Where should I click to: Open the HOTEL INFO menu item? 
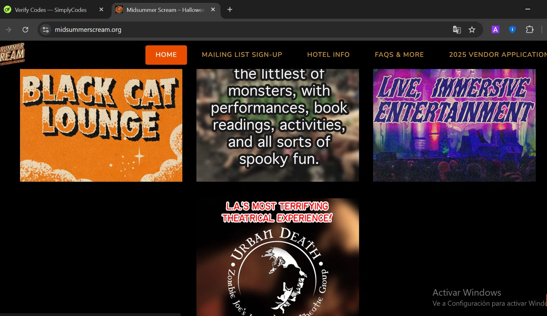coord(328,55)
